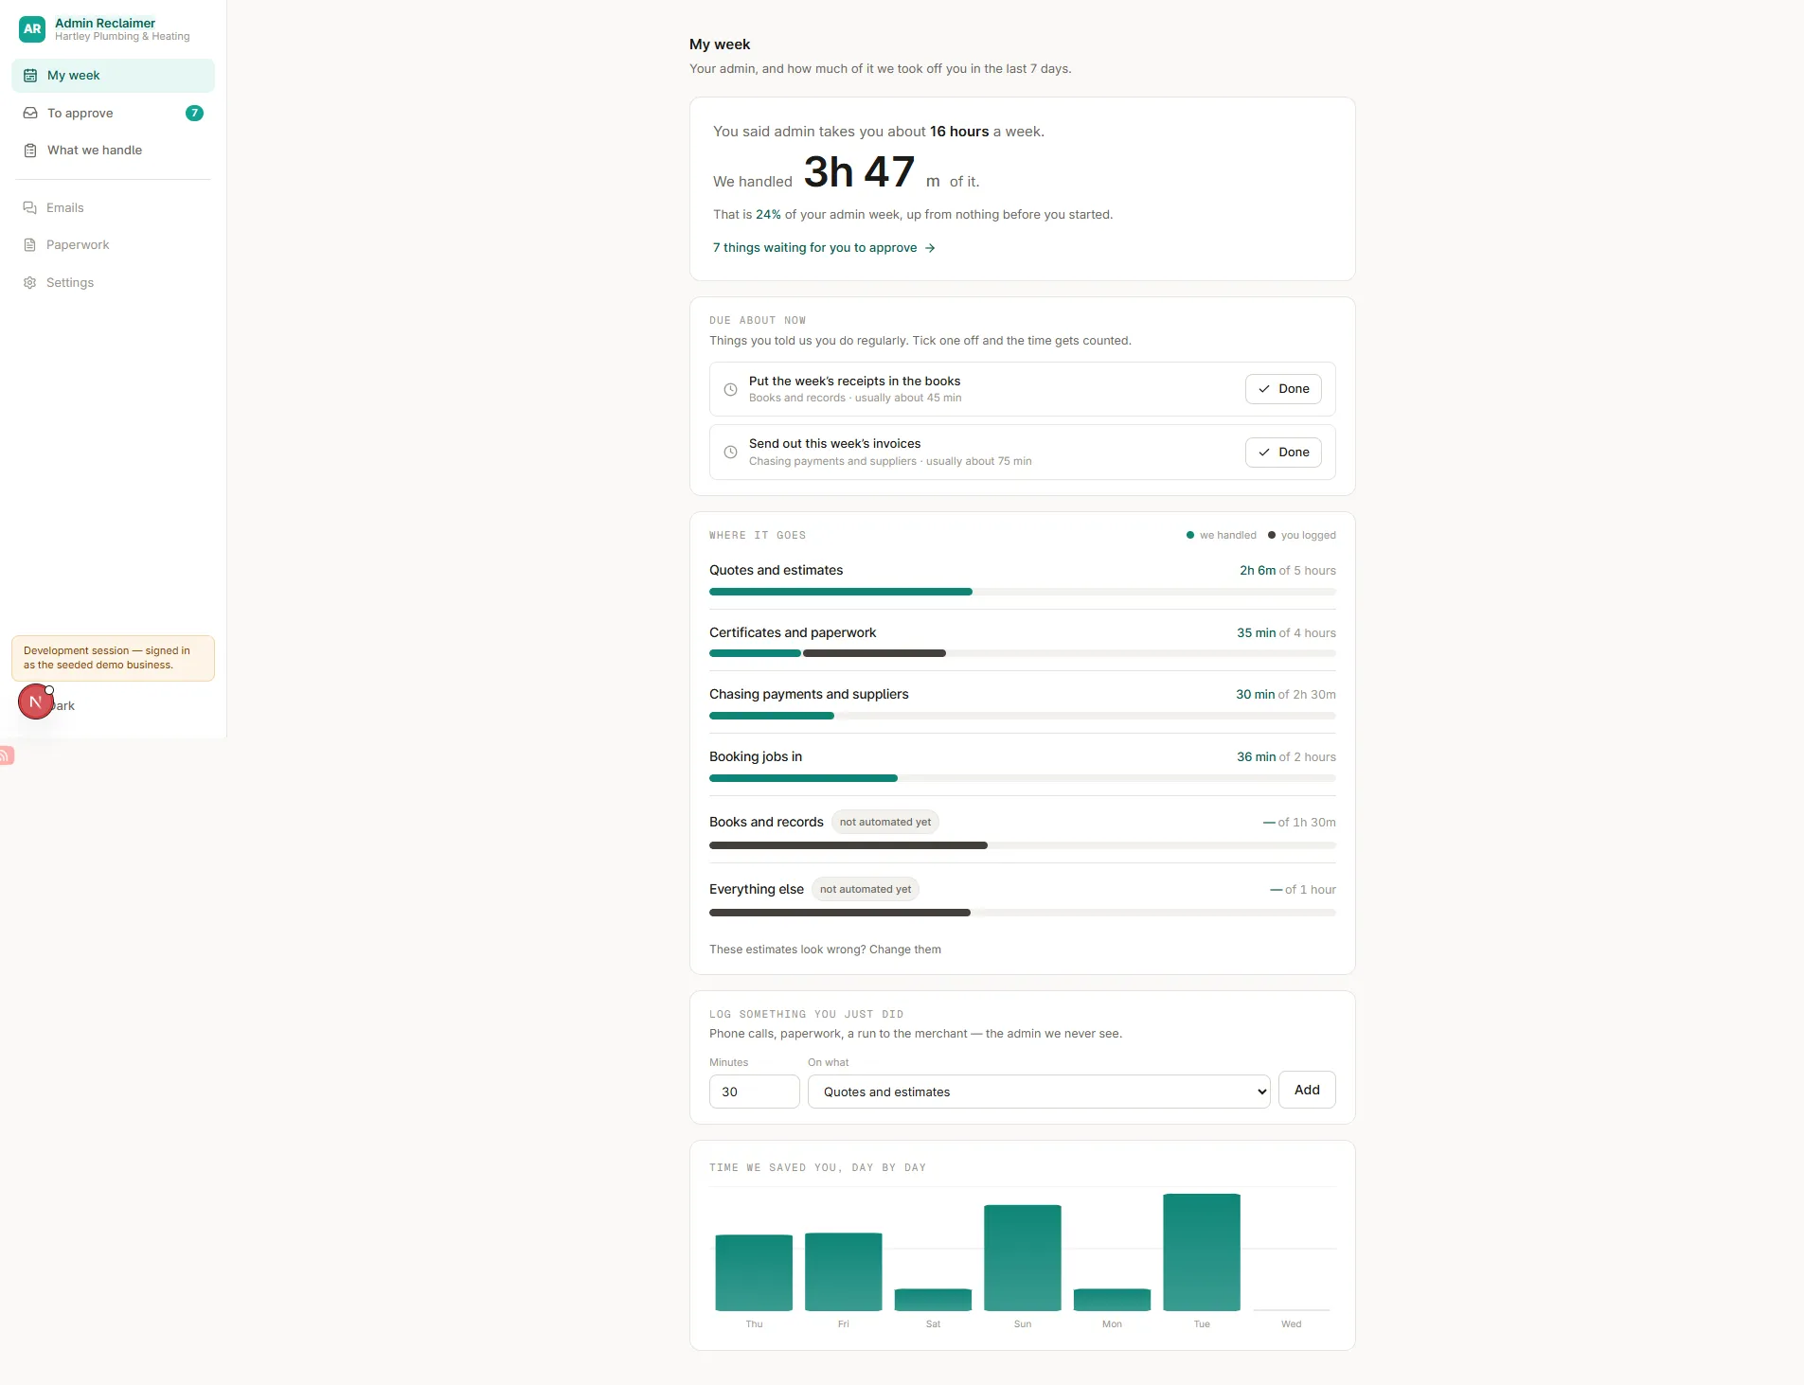Image resolution: width=1804 pixels, height=1385 pixels.
Task: Click the Booking jobs in progress bar
Action: click(x=1023, y=778)
